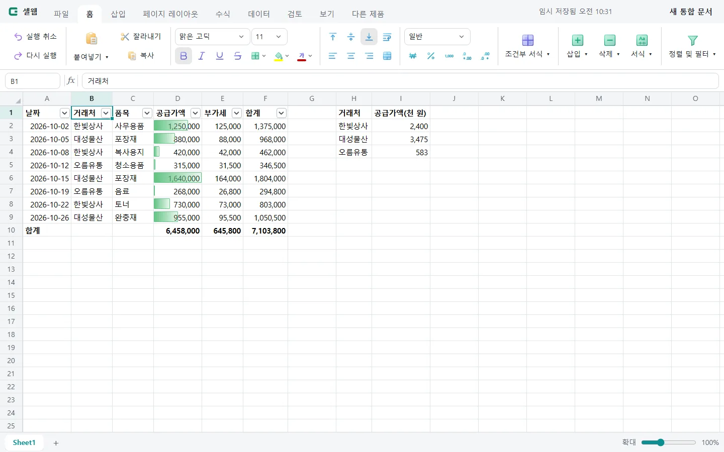This screenshot has width=724, height=452.
Task: Apply thousands separator format
Action: [x=449, y=56]
